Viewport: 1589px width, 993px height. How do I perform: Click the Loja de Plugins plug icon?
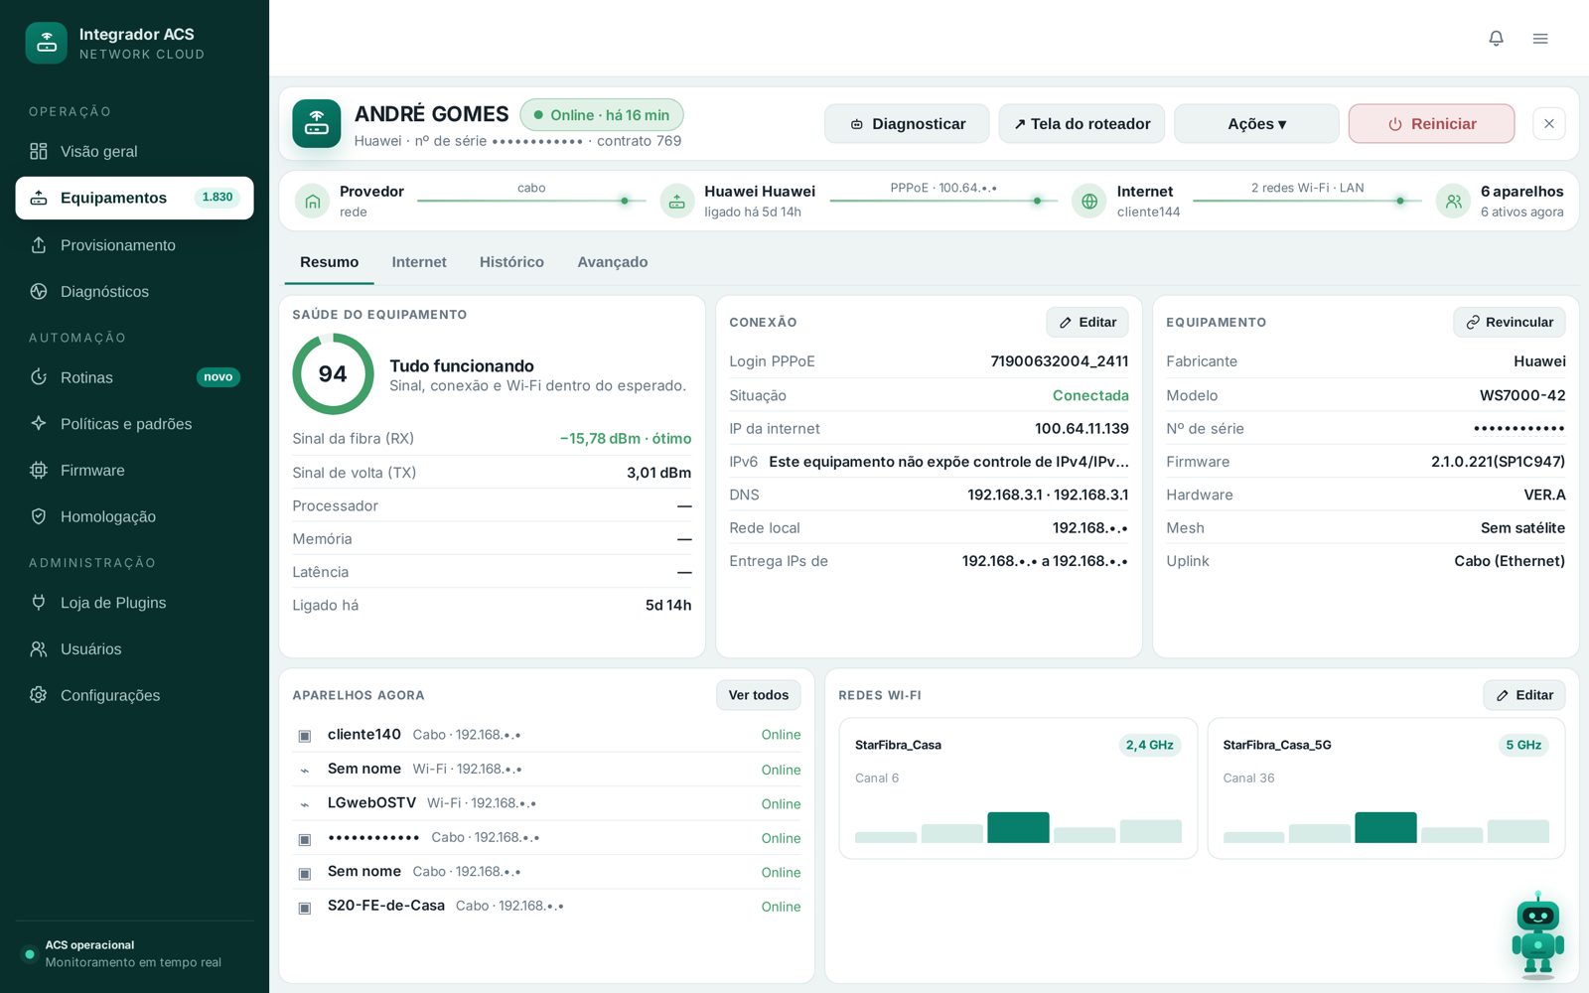tap(39, 602)
